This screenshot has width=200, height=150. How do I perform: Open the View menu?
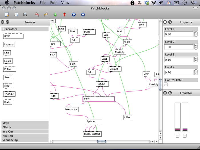pos(65,3)
